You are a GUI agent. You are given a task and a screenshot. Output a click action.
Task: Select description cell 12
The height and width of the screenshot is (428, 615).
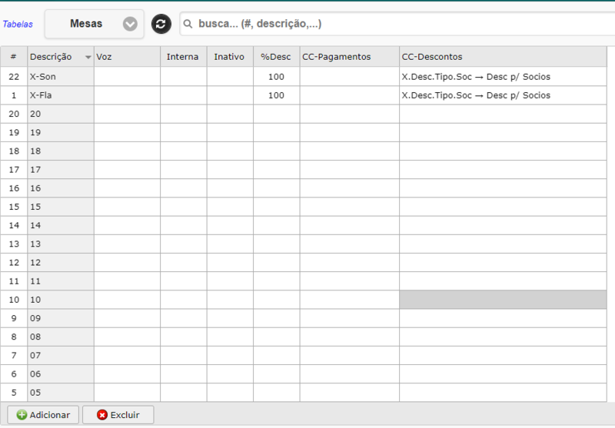click(61, 263)
